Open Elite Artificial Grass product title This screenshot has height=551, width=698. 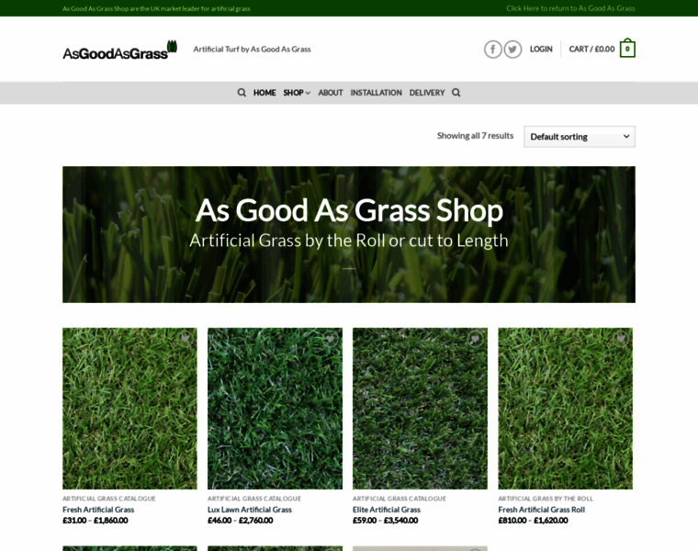(387, 510)
